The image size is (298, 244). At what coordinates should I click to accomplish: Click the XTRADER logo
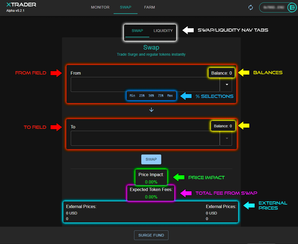coord(21,5)
